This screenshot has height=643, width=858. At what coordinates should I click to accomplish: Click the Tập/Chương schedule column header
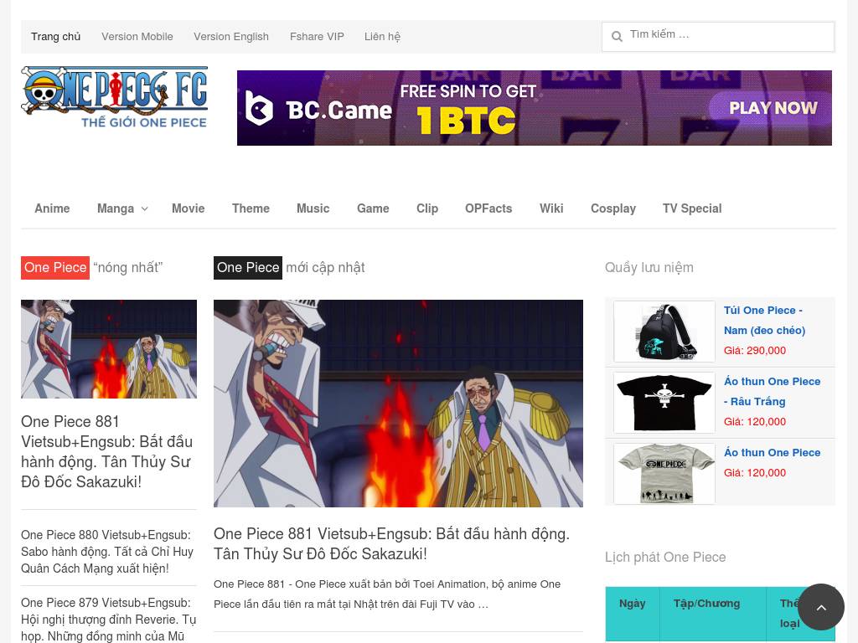706,604
